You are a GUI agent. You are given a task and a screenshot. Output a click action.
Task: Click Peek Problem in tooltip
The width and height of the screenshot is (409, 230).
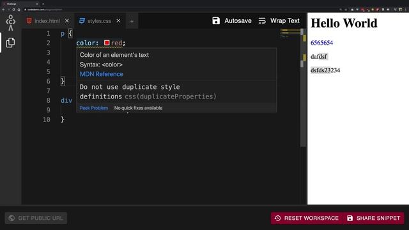(94, 108)
